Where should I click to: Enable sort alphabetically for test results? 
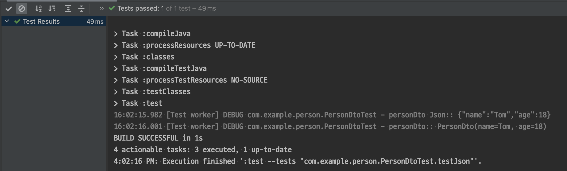tap(38, 9)
